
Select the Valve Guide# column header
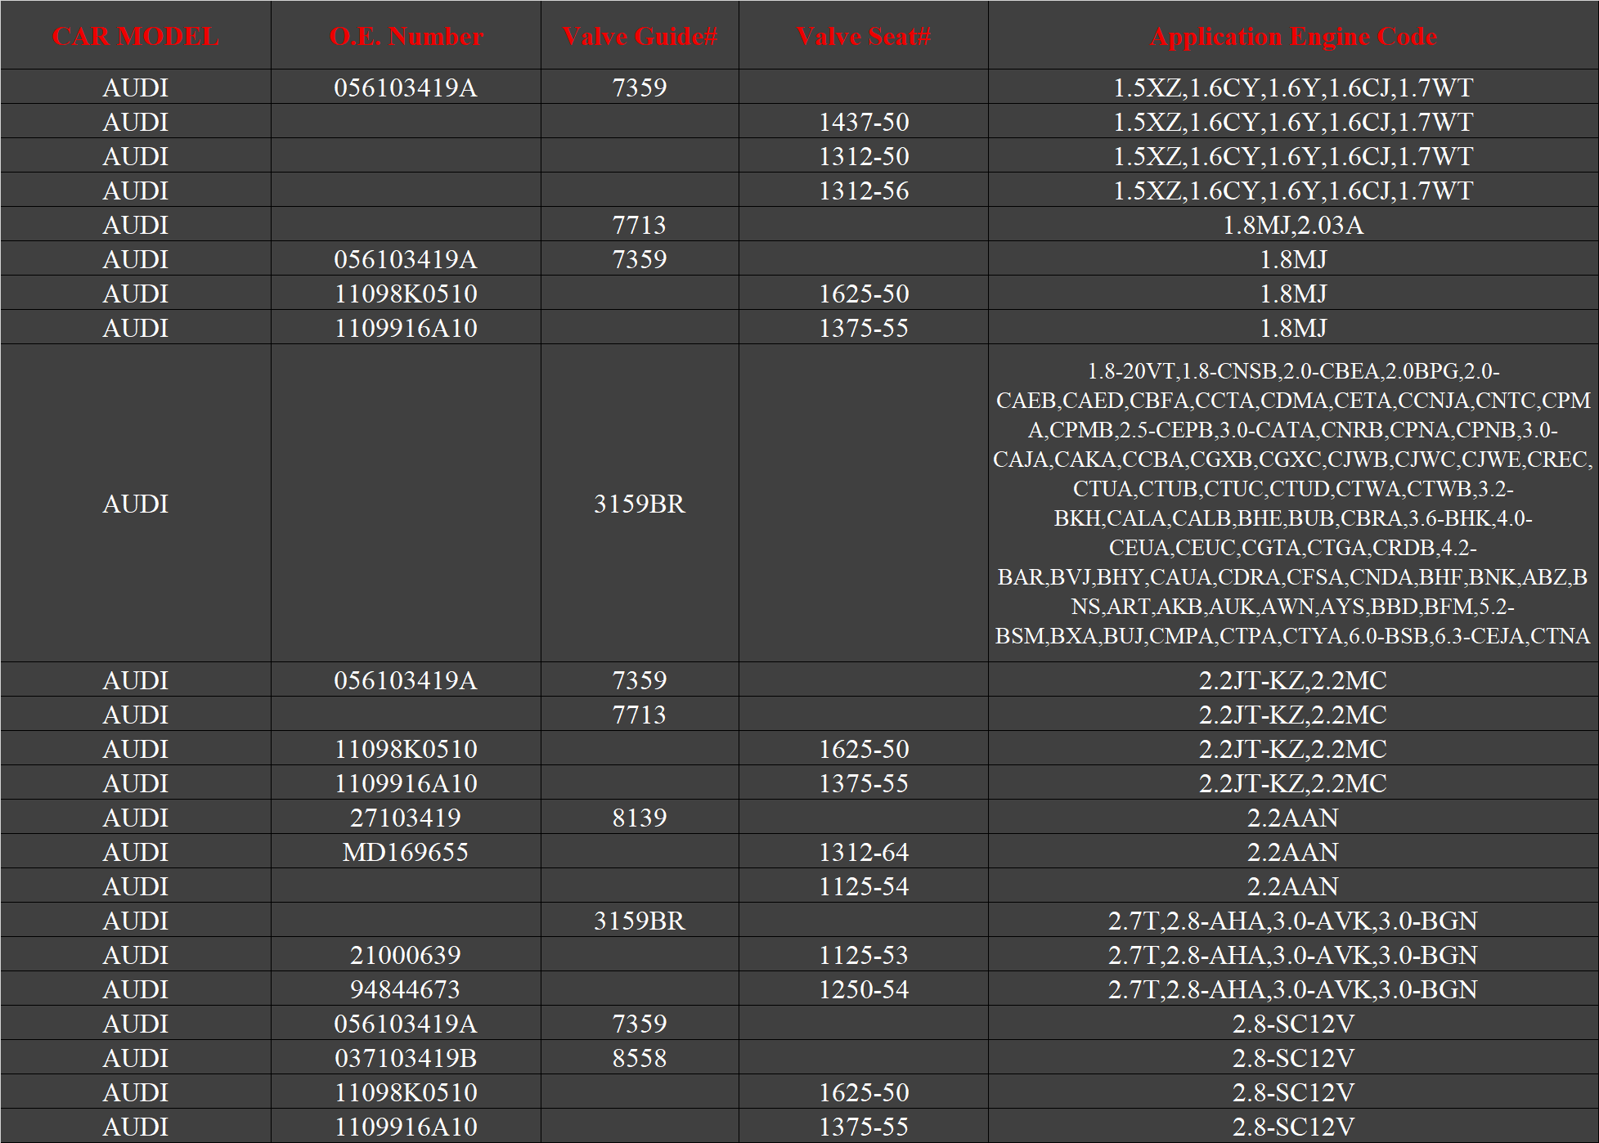tap(640, 37)
